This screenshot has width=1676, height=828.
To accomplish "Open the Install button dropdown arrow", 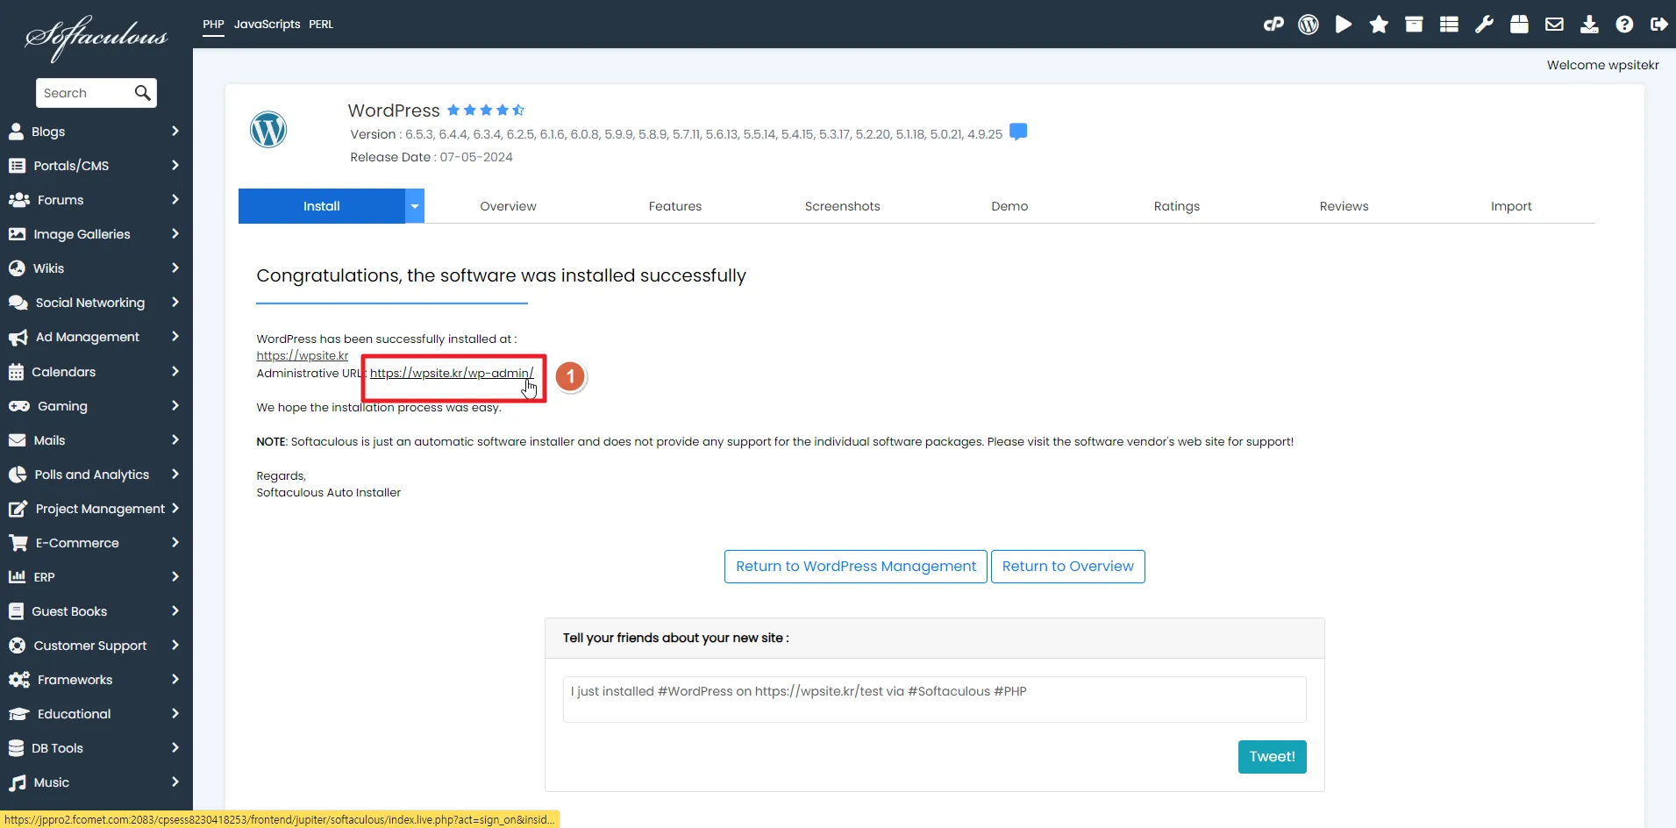I will click(415, 206).
